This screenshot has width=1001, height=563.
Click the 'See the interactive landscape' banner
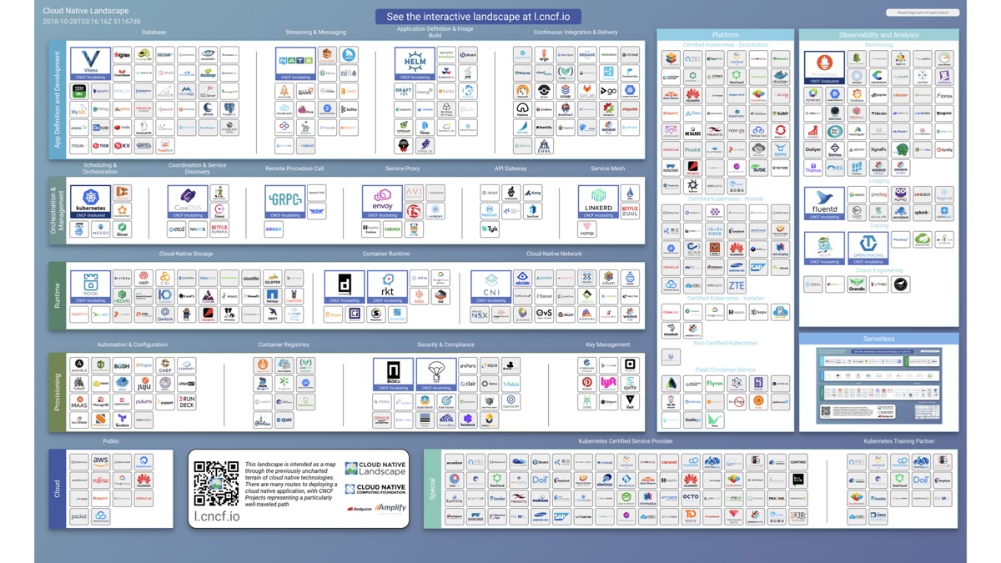pyautogui.click(x=478, y=17)
